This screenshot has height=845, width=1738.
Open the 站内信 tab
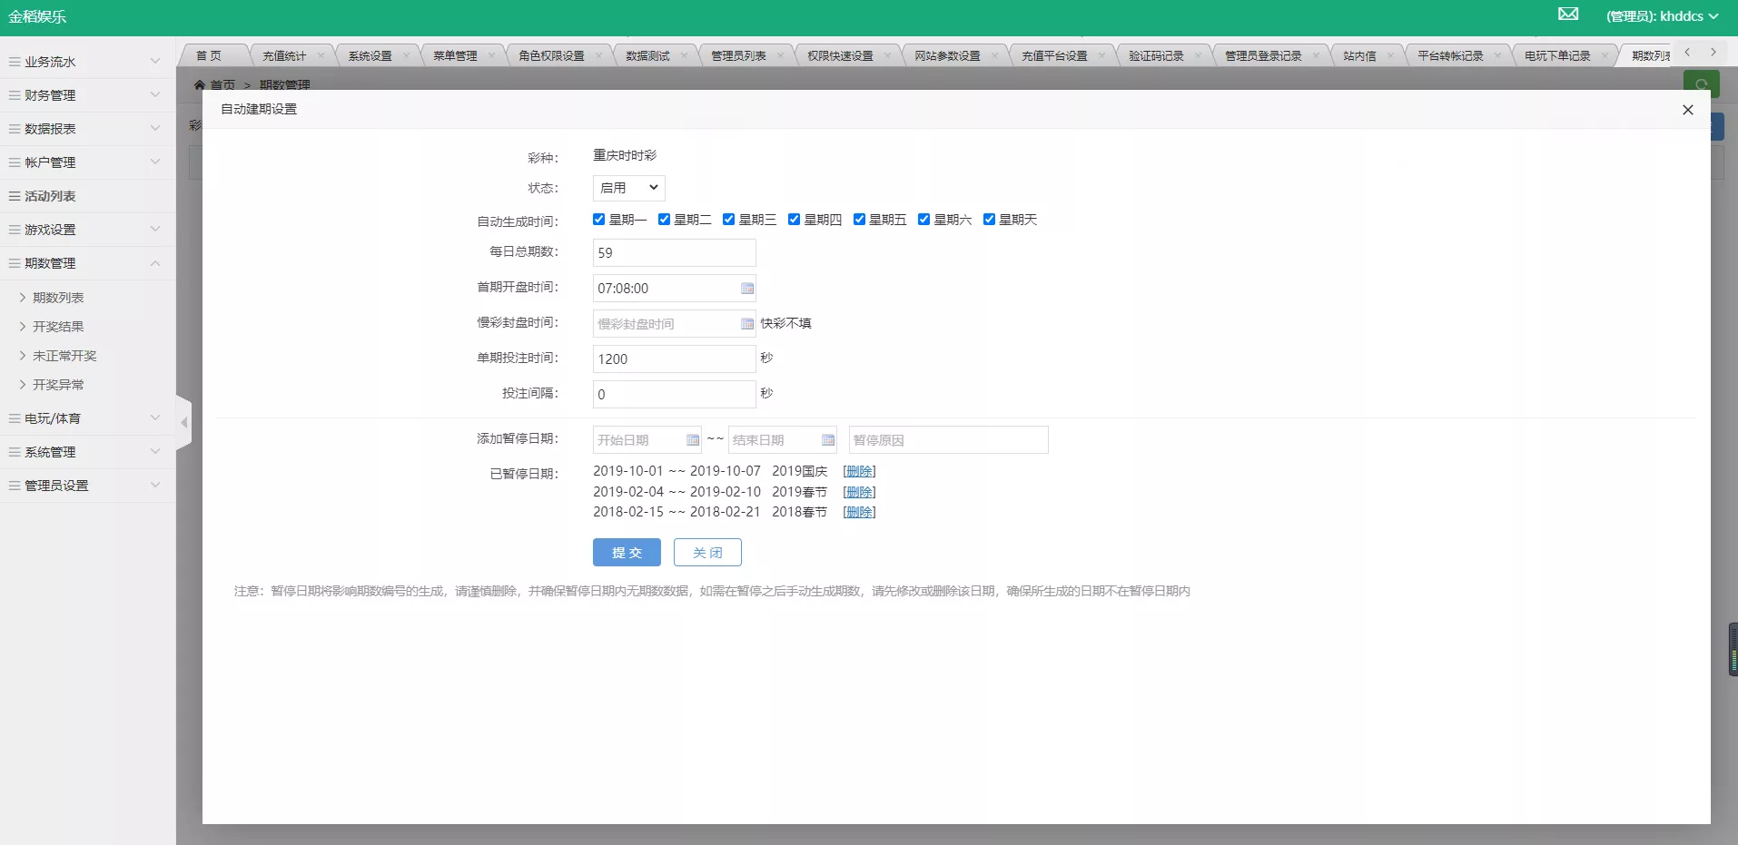coord(1361,54)
